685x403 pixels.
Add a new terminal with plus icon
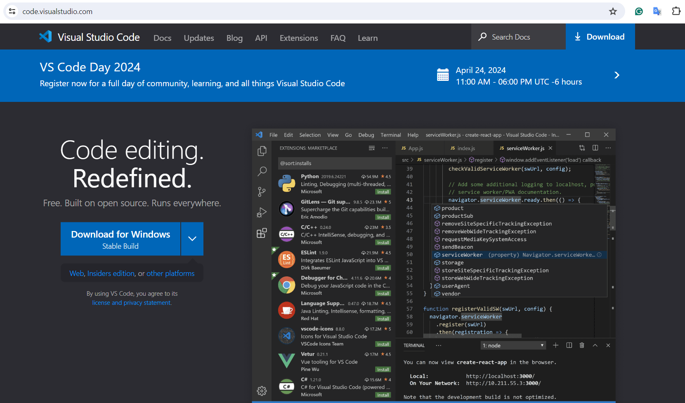tap(556, 345)
